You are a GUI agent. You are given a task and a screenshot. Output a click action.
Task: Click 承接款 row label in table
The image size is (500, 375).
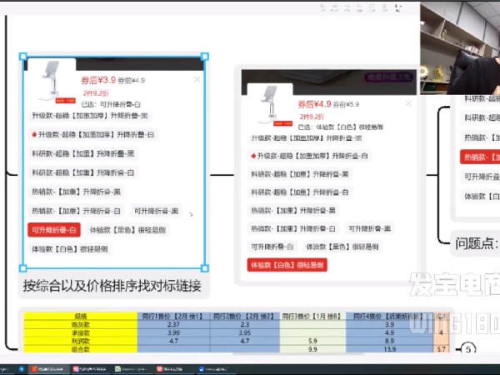tap(81, 332)
